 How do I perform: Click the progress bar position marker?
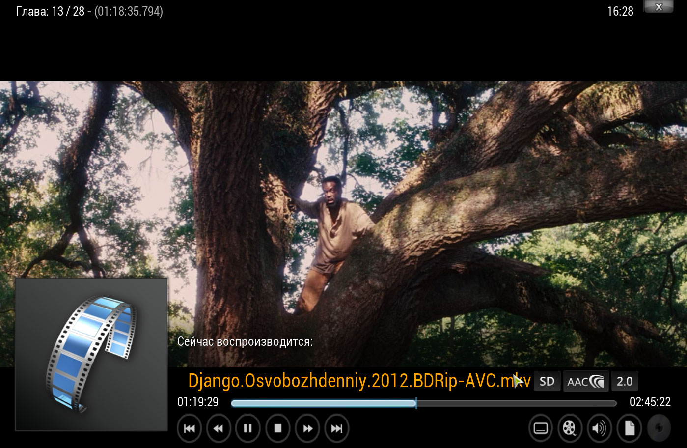point(416,403)
